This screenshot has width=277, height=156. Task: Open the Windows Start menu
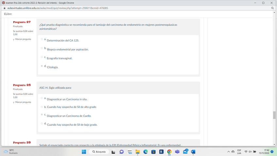[84, 152]
